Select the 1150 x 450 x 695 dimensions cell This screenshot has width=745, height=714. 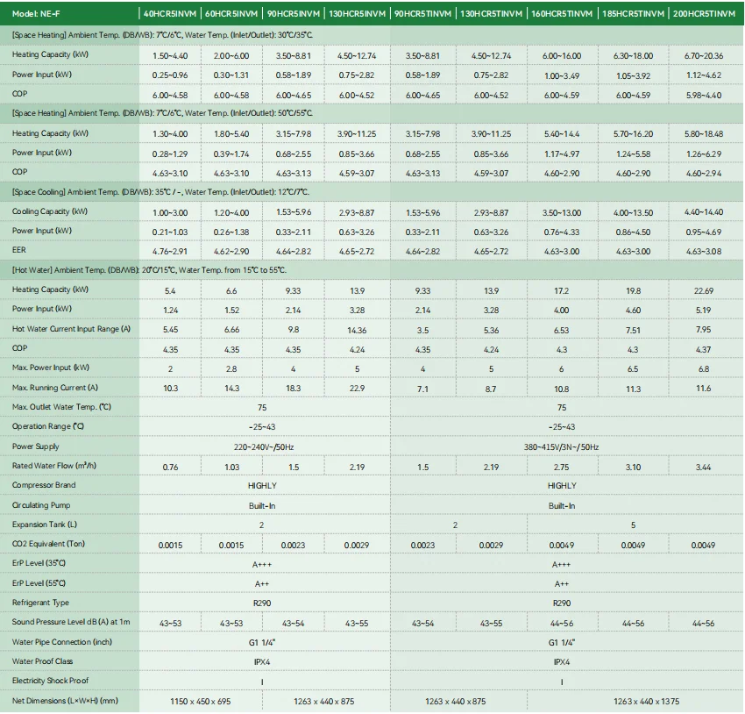tap(201, 701)
